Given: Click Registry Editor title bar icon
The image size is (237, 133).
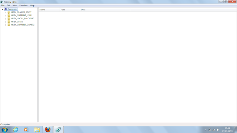Looking at the screenshot, I should click(1, 2).
